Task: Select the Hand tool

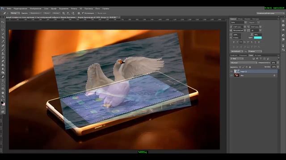Action: pos(3,92)
